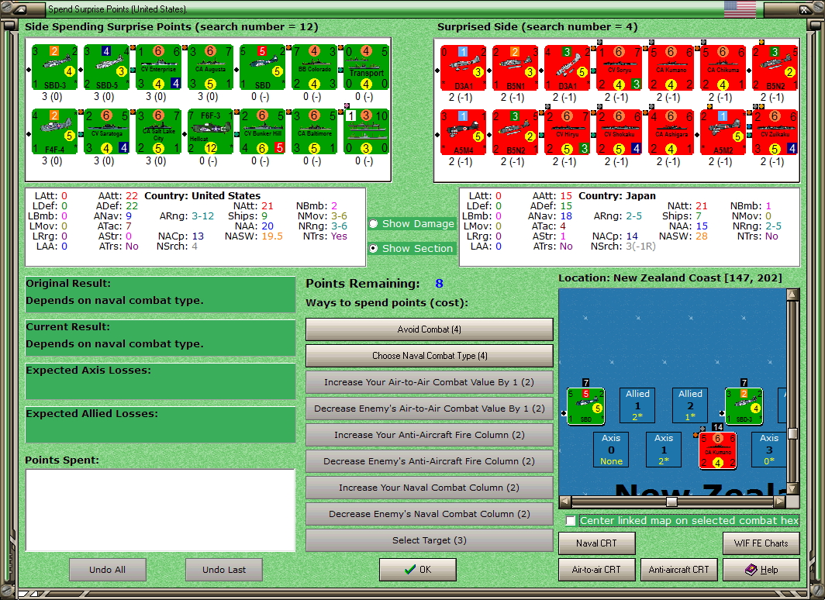
Task: Click the Axis 0 None sea box
Action: pyautogui.click(x=611, y=449)
